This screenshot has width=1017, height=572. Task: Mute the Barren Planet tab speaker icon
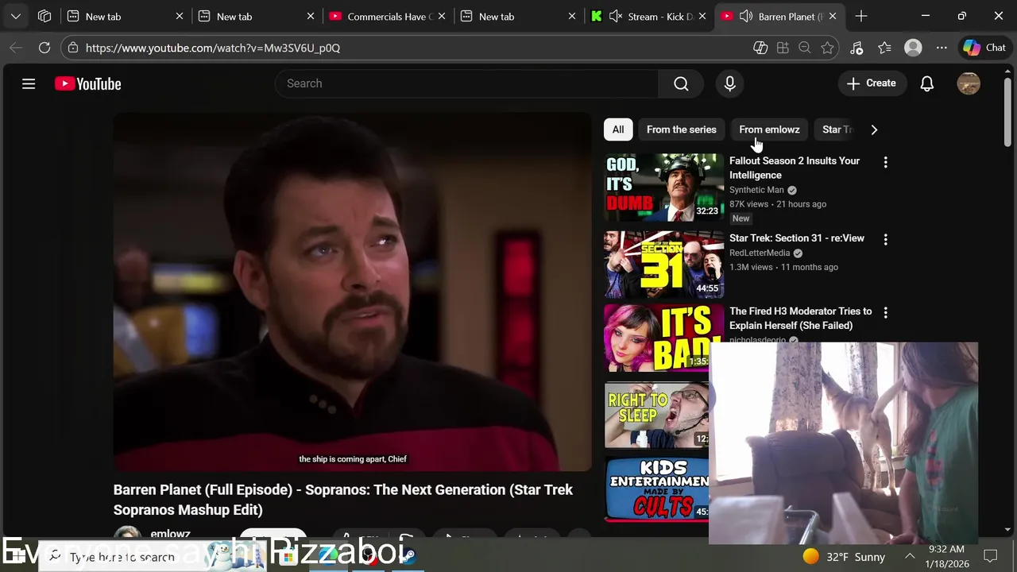pyautogui.click(x=745, y=16)
